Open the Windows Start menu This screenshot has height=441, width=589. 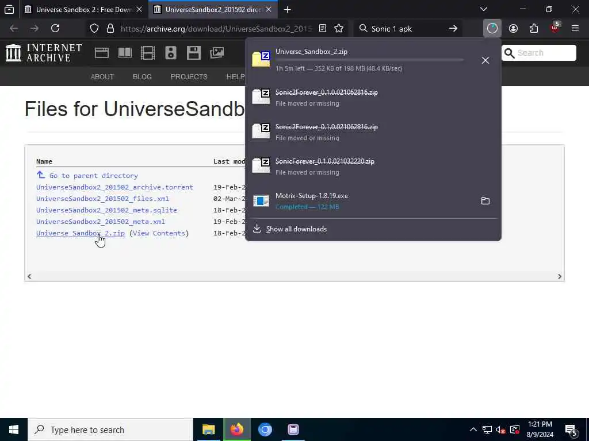[x=14, y=430]
